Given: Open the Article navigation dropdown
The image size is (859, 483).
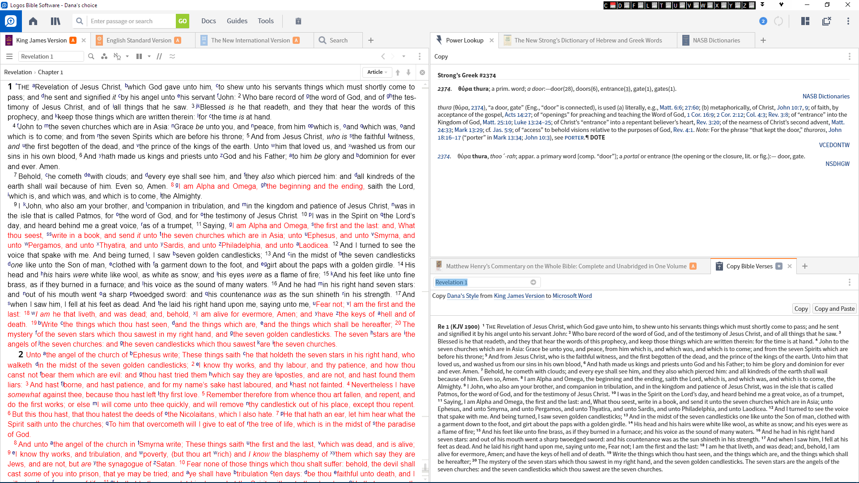Looking at the screenshot, I should [x=377, y=72].
